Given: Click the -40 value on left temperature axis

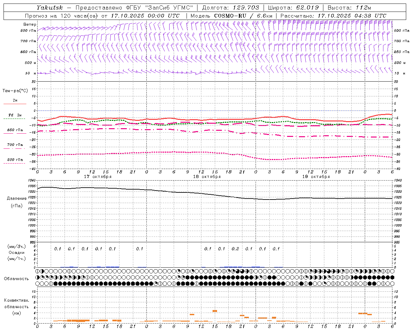Looking at the screenshot, I should 33,169.
